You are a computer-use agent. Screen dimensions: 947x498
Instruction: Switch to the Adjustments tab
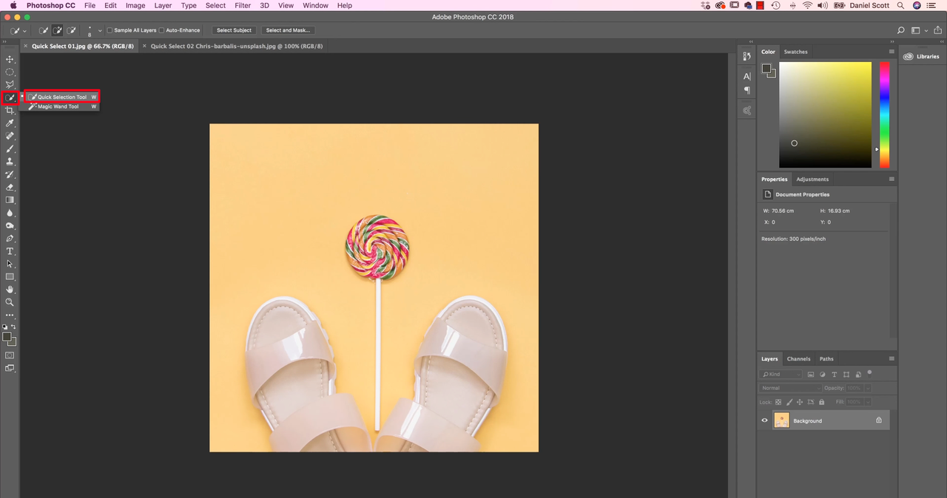pyautogui.click(x=812, y=179)
